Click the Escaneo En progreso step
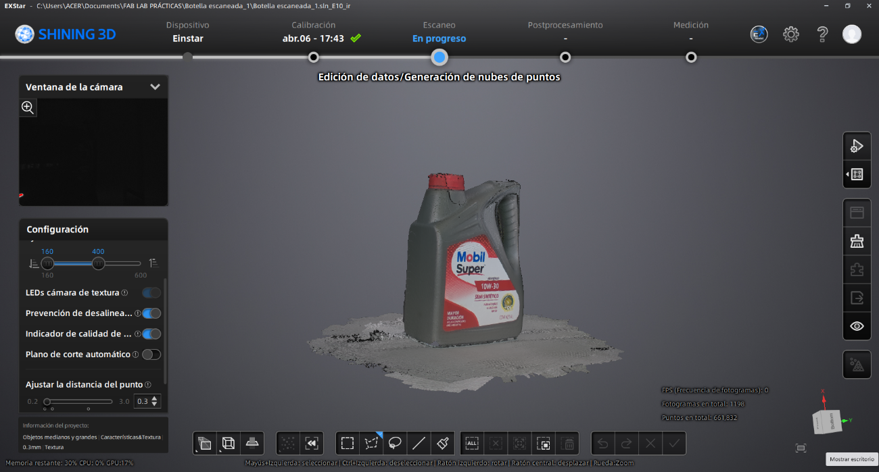 click(439, 32)
